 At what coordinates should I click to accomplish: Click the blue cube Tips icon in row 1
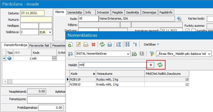pyautogui.click(x=9, y=58)
